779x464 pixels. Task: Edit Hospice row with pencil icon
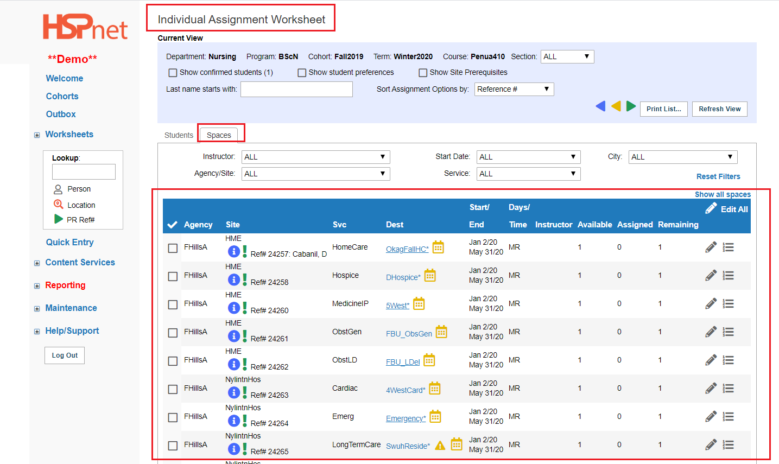(x=711, y=276)
